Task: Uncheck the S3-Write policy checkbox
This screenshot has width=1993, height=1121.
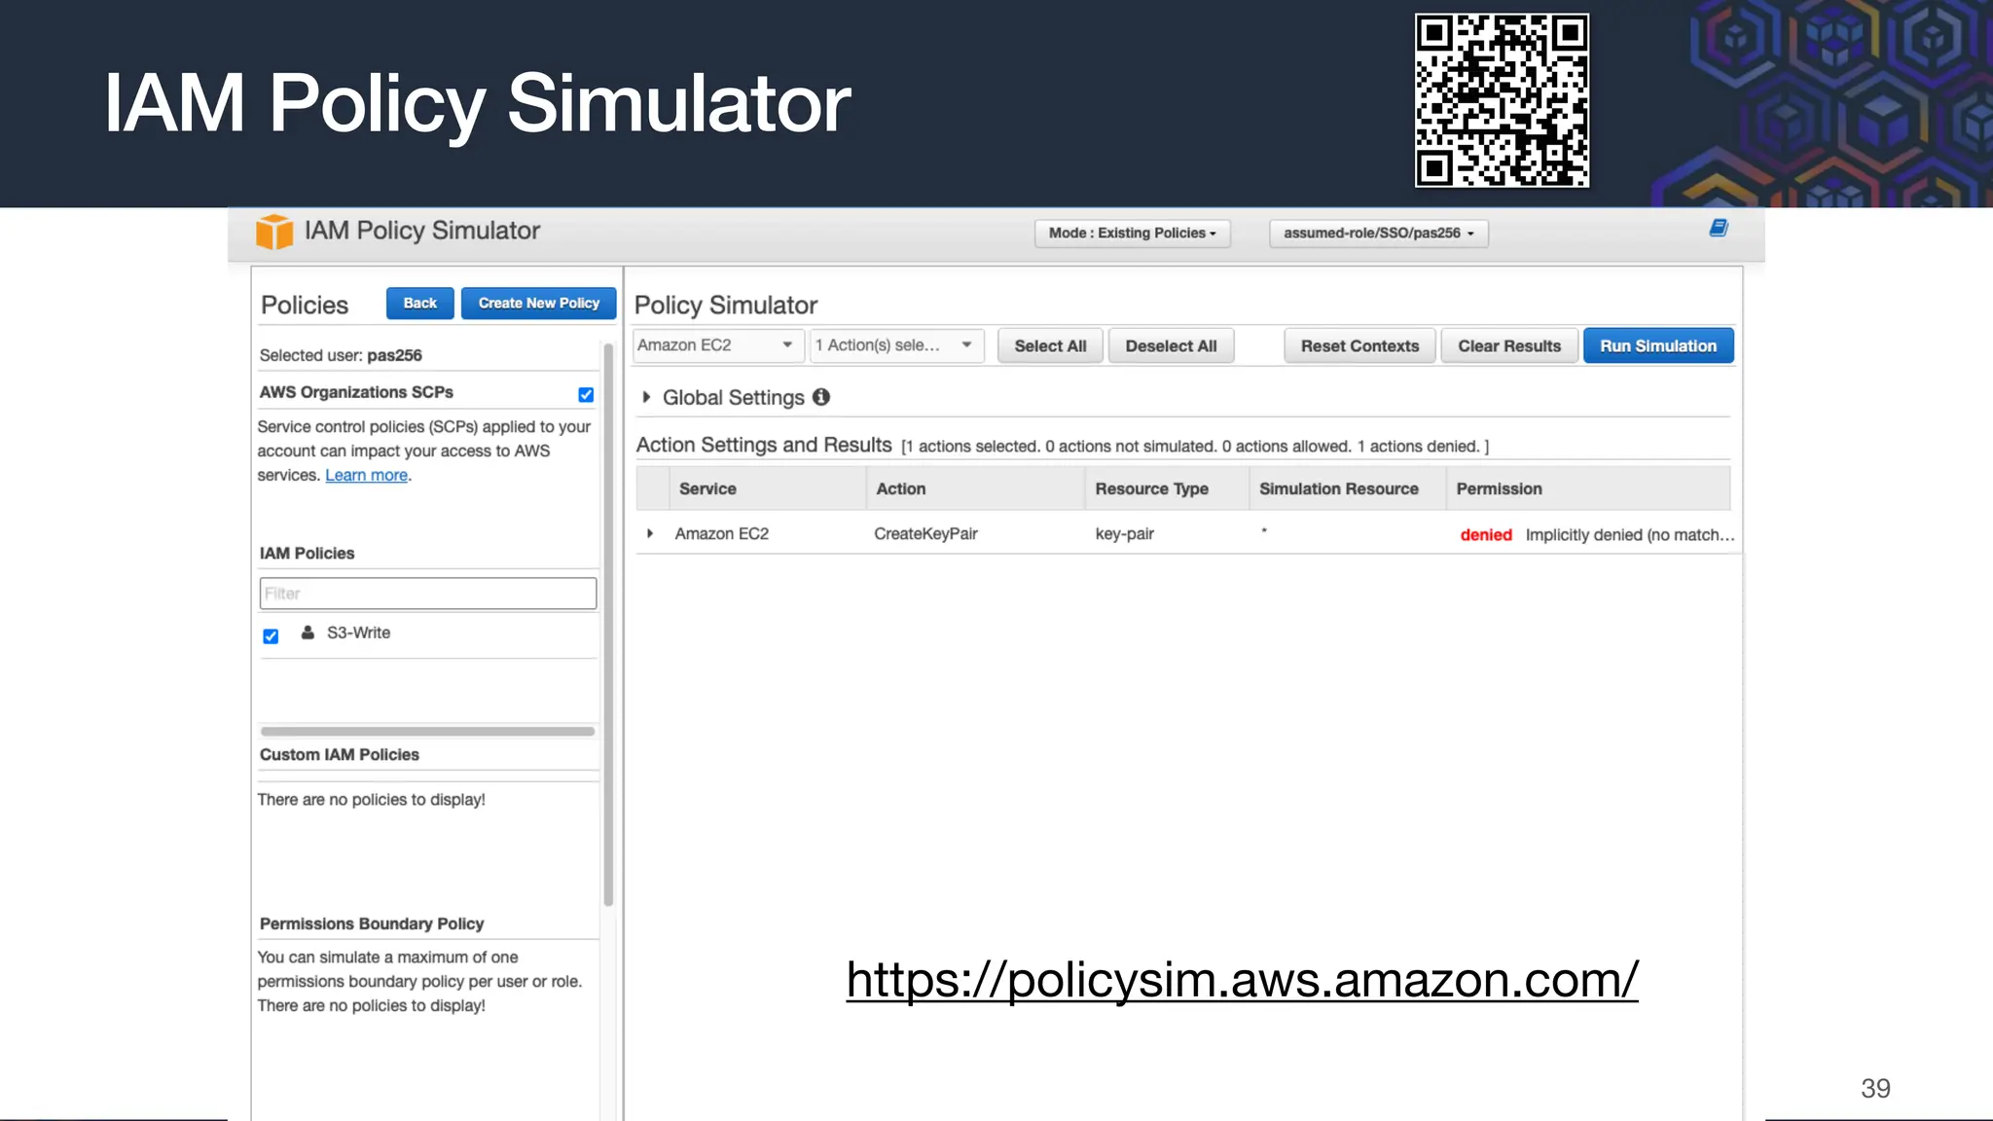Action: (271, 635)
